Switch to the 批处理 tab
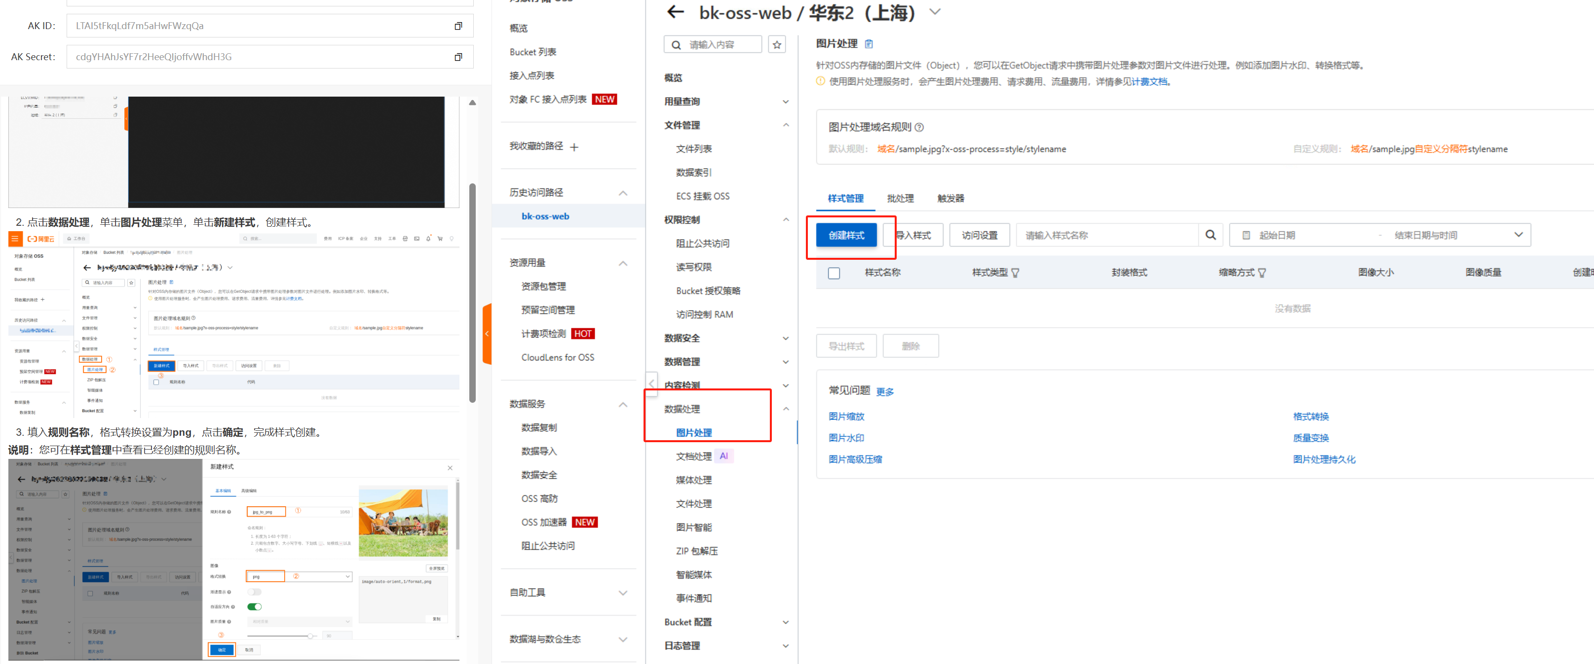The image size is (1594, 664). [x=900, y=199]
